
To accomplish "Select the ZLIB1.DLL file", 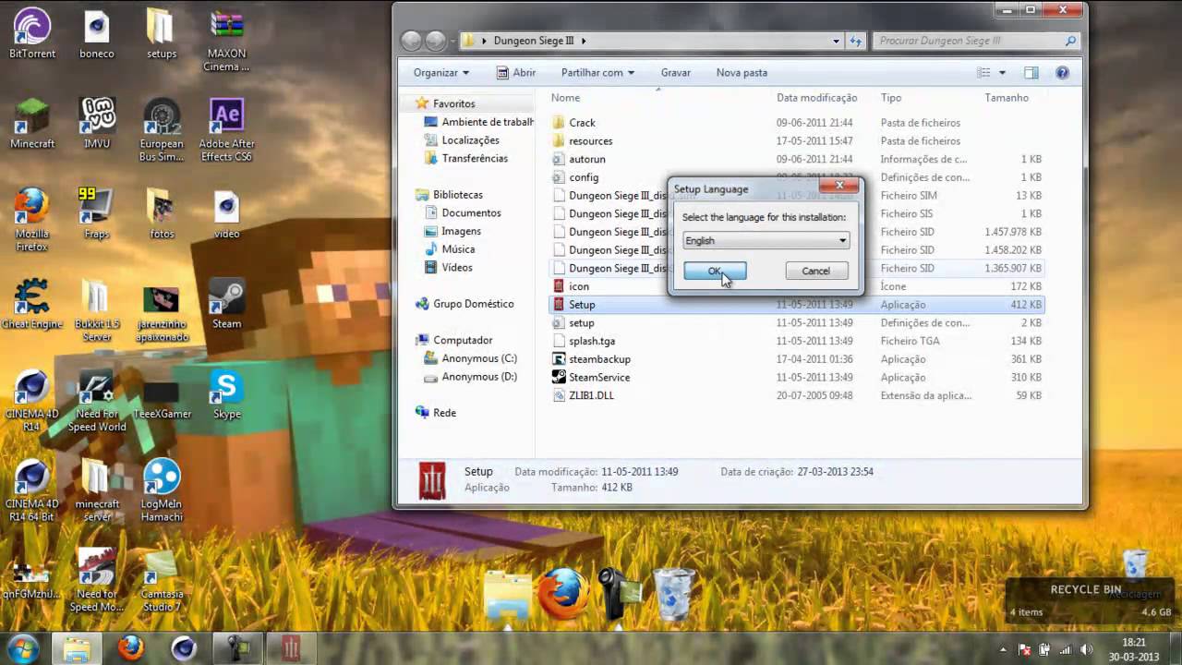I will (796, 395).
